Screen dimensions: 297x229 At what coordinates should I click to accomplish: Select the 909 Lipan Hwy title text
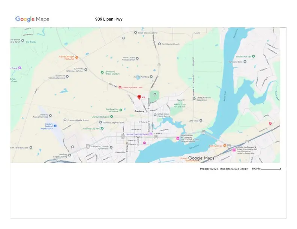[x=109, y=19]
